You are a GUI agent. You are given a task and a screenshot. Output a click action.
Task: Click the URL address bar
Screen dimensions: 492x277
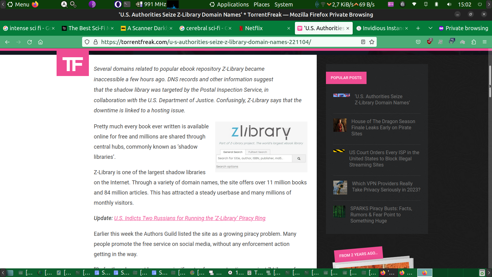[x=229, y=42]
